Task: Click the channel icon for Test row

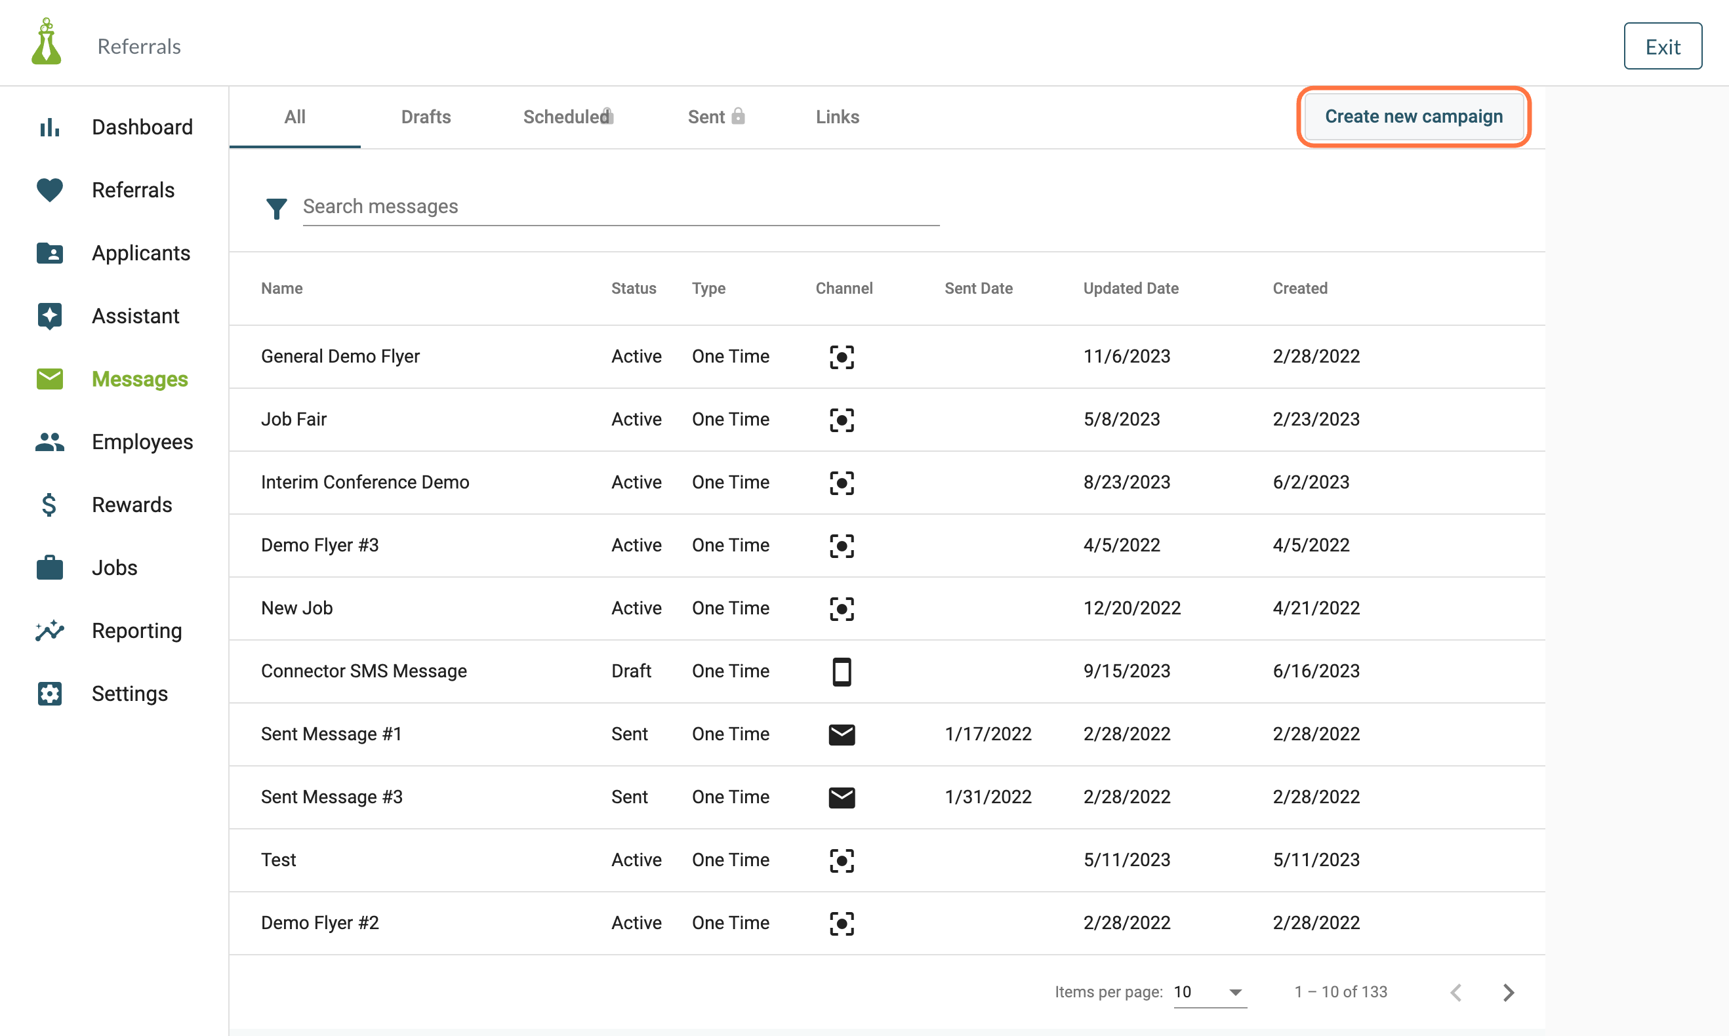Action: (842, 860)
